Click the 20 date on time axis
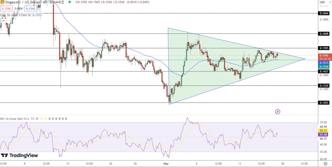 [x=283, y=164]
